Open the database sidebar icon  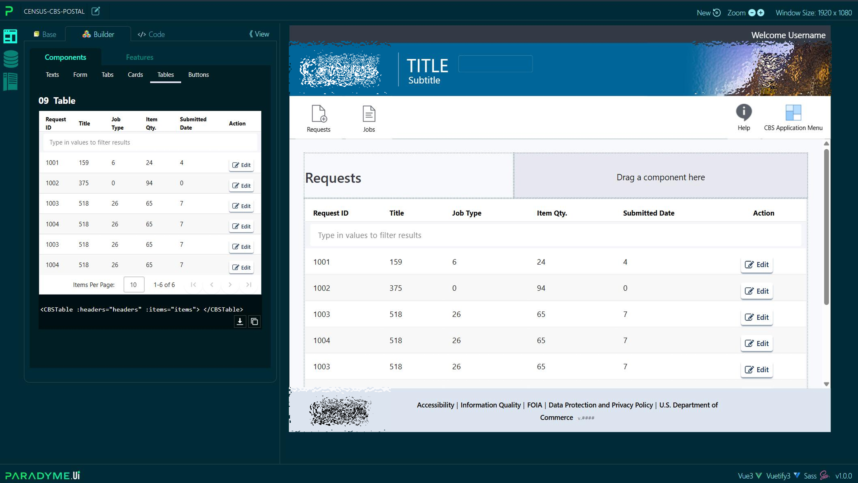click(x=11, y=59)
